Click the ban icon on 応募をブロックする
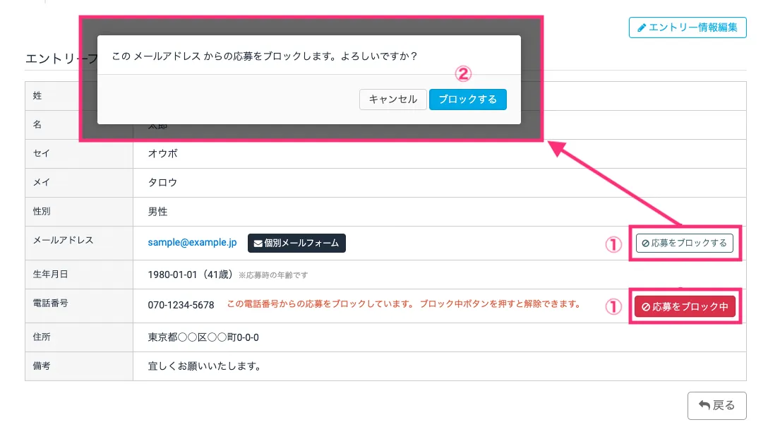Image resolution: width=768 pixels, height=427 pixels. pos(646,243)
